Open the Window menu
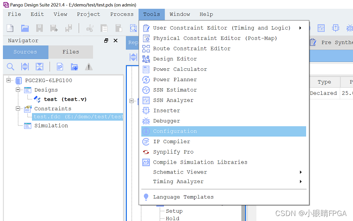Image resolution: width=353 pixels, height=221 pixels. coord(180,14)
